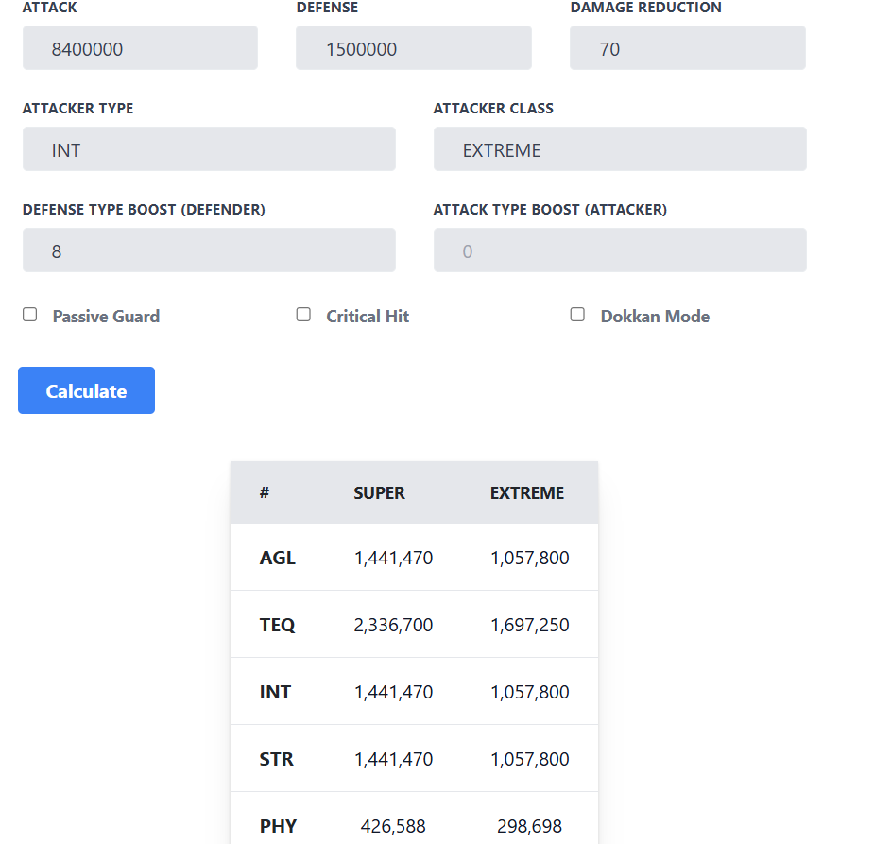Select the STR row label

pyautogui.click(x=276, y=759)
